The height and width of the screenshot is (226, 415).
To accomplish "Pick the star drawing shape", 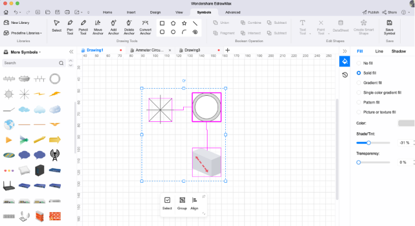I will (x=184, y=23).
